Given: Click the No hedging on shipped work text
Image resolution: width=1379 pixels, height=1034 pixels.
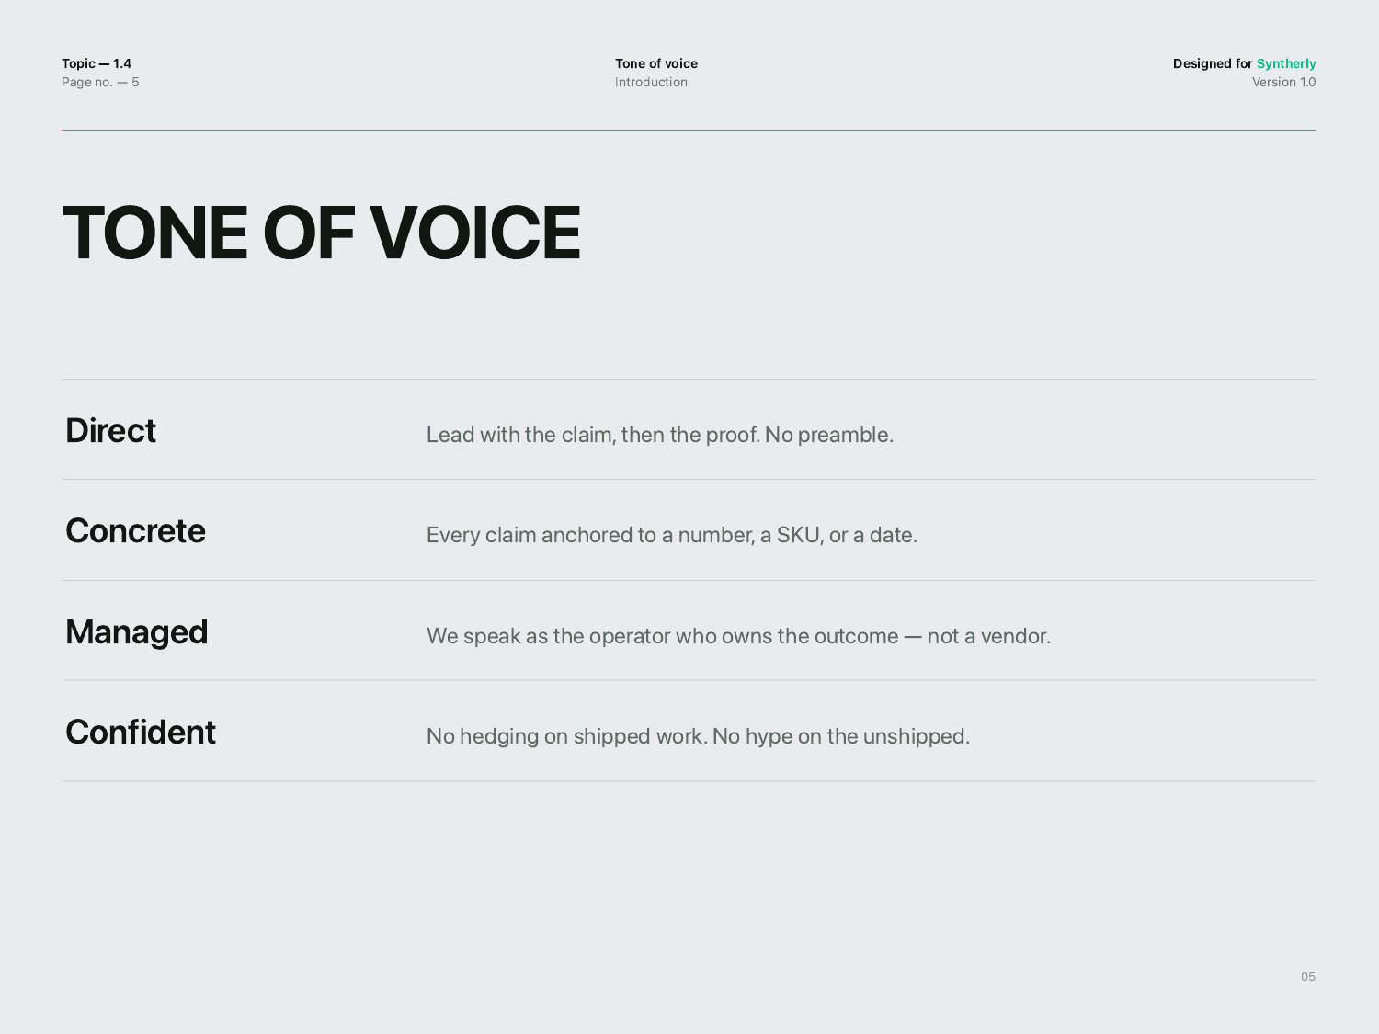Looking at the screenshot, I should [x=567, y=736].
